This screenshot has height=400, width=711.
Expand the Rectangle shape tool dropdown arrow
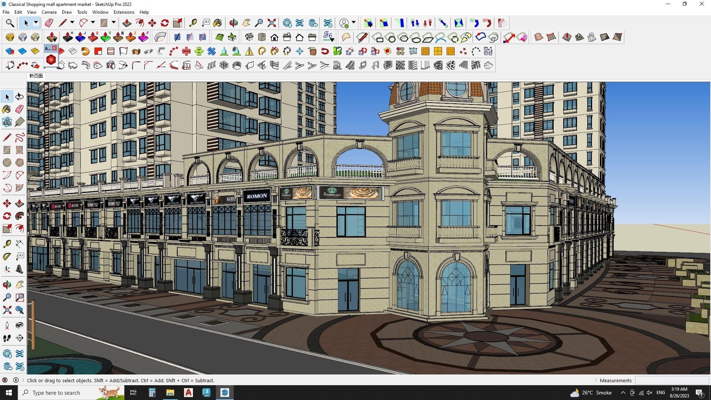point(114,23)
